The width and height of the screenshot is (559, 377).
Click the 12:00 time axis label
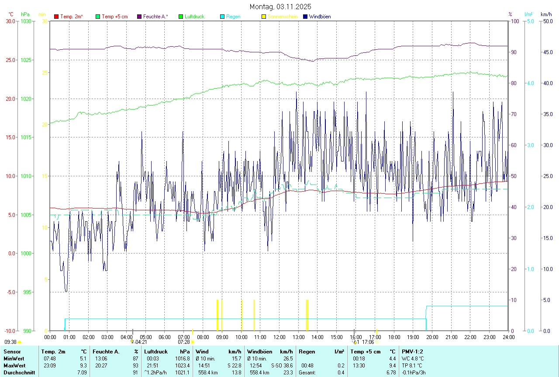click(x=279, y=337)
